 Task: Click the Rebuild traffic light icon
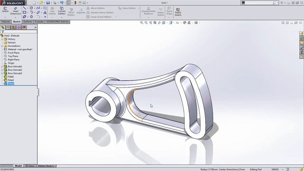point(75,3)
